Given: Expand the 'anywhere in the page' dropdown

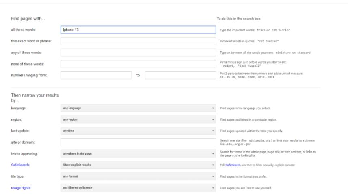Looking at the screenshot, I should [138, 154].
